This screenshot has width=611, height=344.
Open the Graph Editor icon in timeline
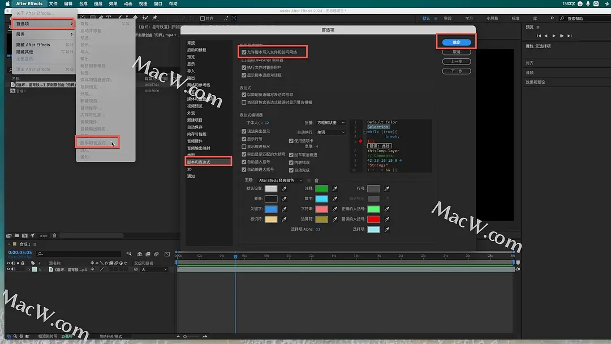pos(166,253)
